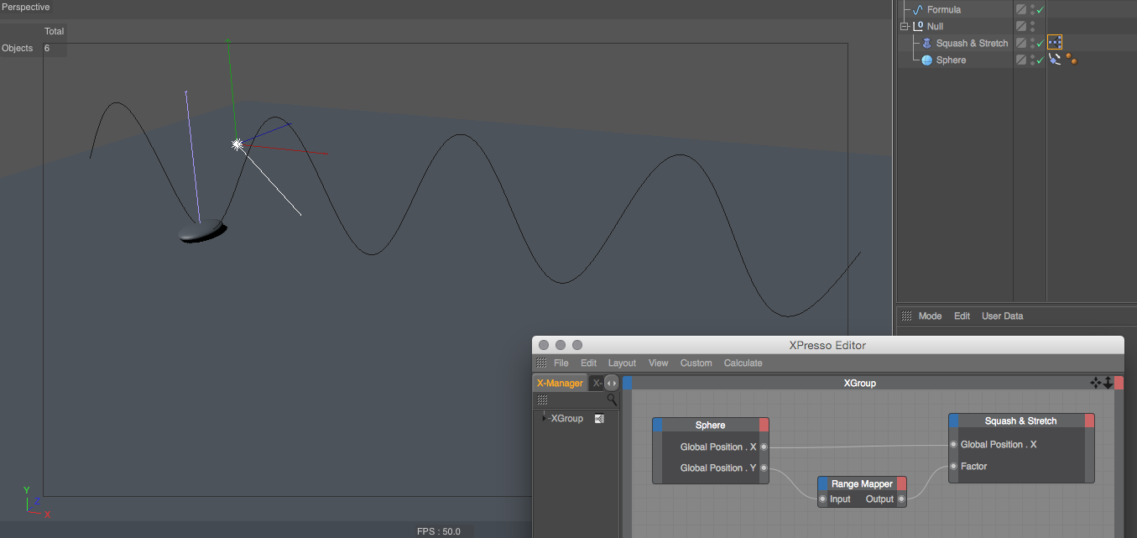This screenshot has height=538, width=1137.
Task: Switch to the X-Manager tab
Action: pos(560,383)
